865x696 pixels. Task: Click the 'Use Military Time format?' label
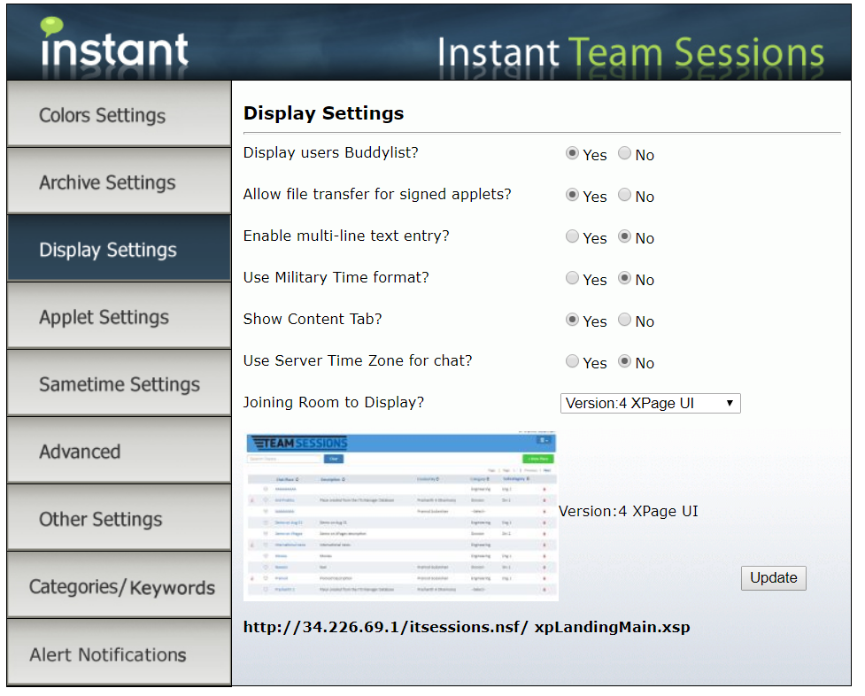[336, 277]
